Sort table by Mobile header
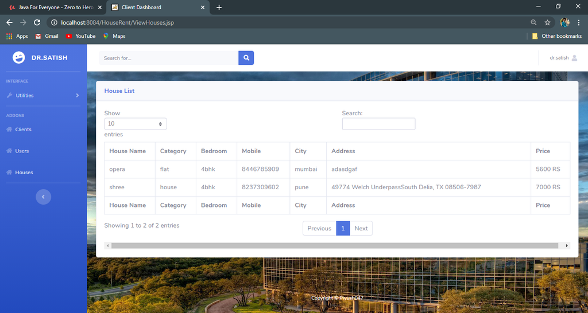The height and width of the screenshot is (313, 588). [263, 151]
